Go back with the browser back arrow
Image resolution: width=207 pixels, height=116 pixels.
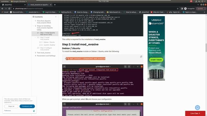coord(2,9)
